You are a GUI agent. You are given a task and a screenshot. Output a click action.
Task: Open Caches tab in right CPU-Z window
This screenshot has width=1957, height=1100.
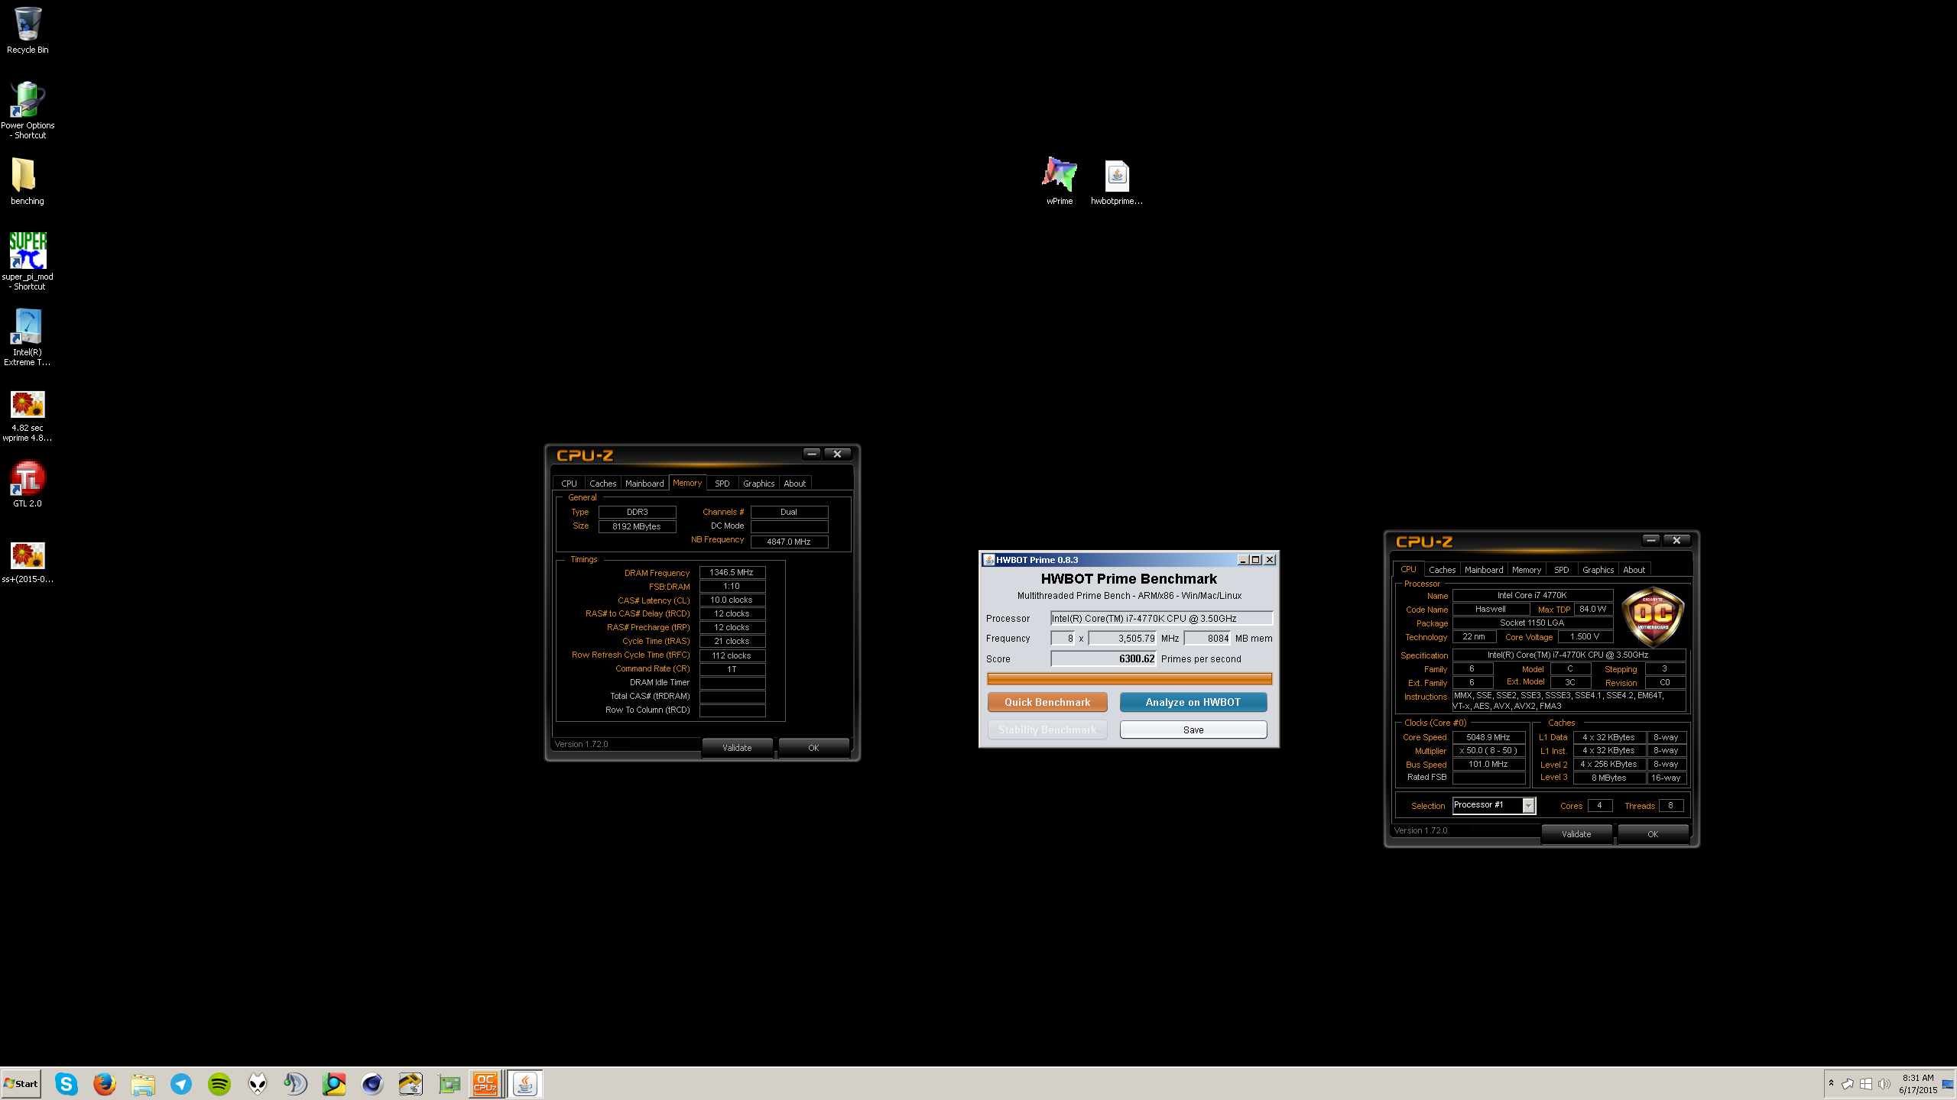[x=1442, y=570]
